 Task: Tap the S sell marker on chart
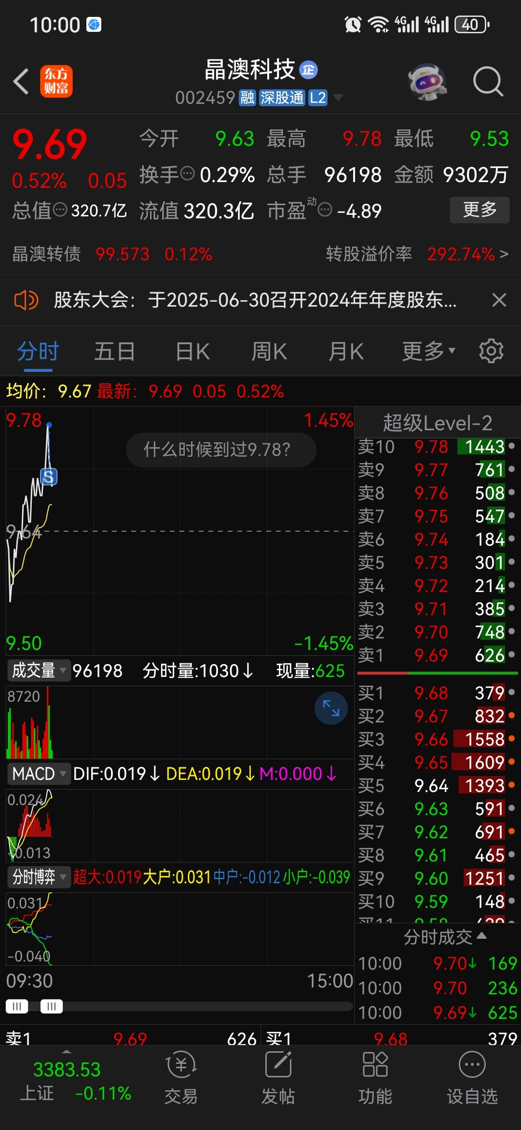pyautogui.click(x=49, y=477)
